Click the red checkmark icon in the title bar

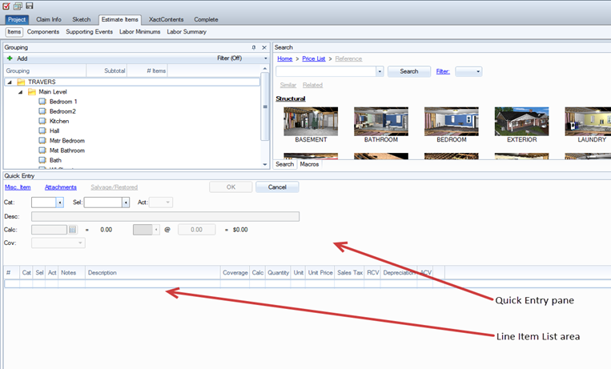tap(6, 6)
